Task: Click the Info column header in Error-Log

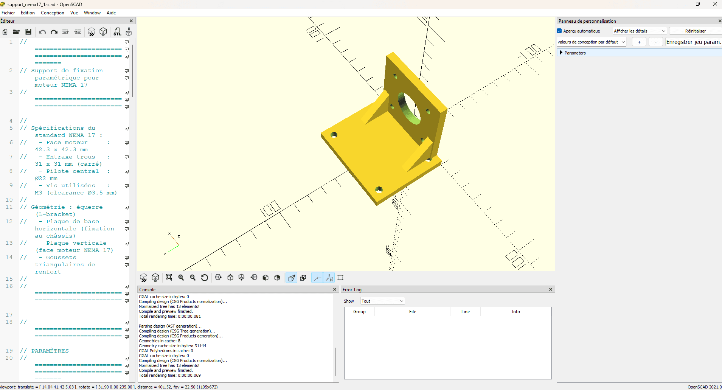Action: (516, 312)
